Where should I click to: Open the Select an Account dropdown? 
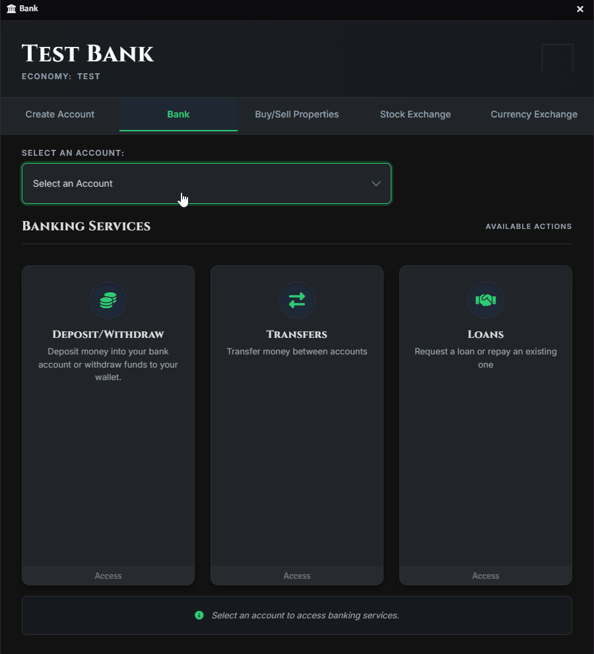click(207, 183)
